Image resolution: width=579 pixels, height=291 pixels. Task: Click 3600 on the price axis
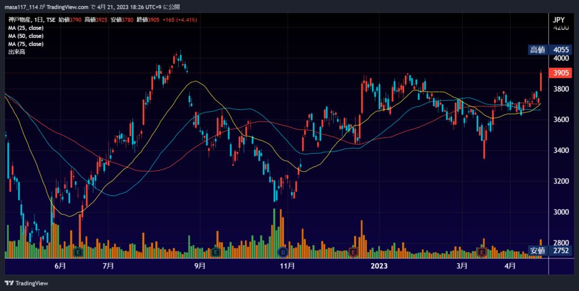pyautogui.click(x=561, y=120)
